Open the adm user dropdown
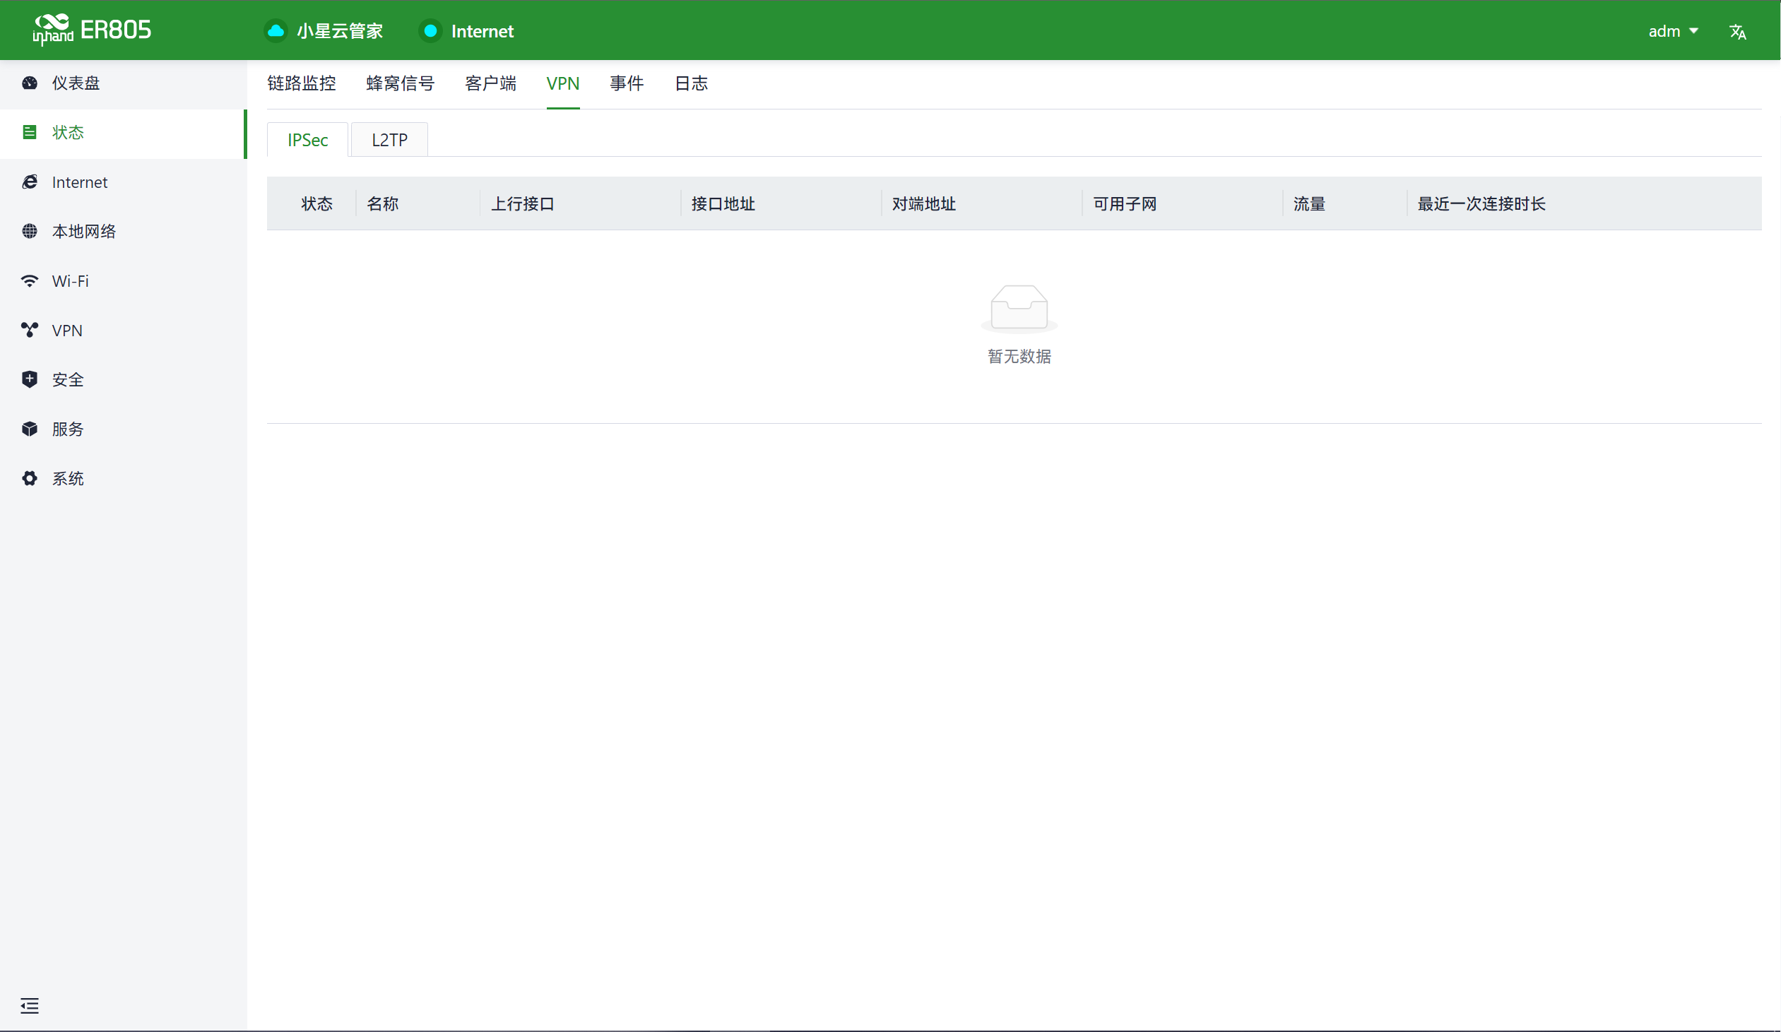 1672,31
